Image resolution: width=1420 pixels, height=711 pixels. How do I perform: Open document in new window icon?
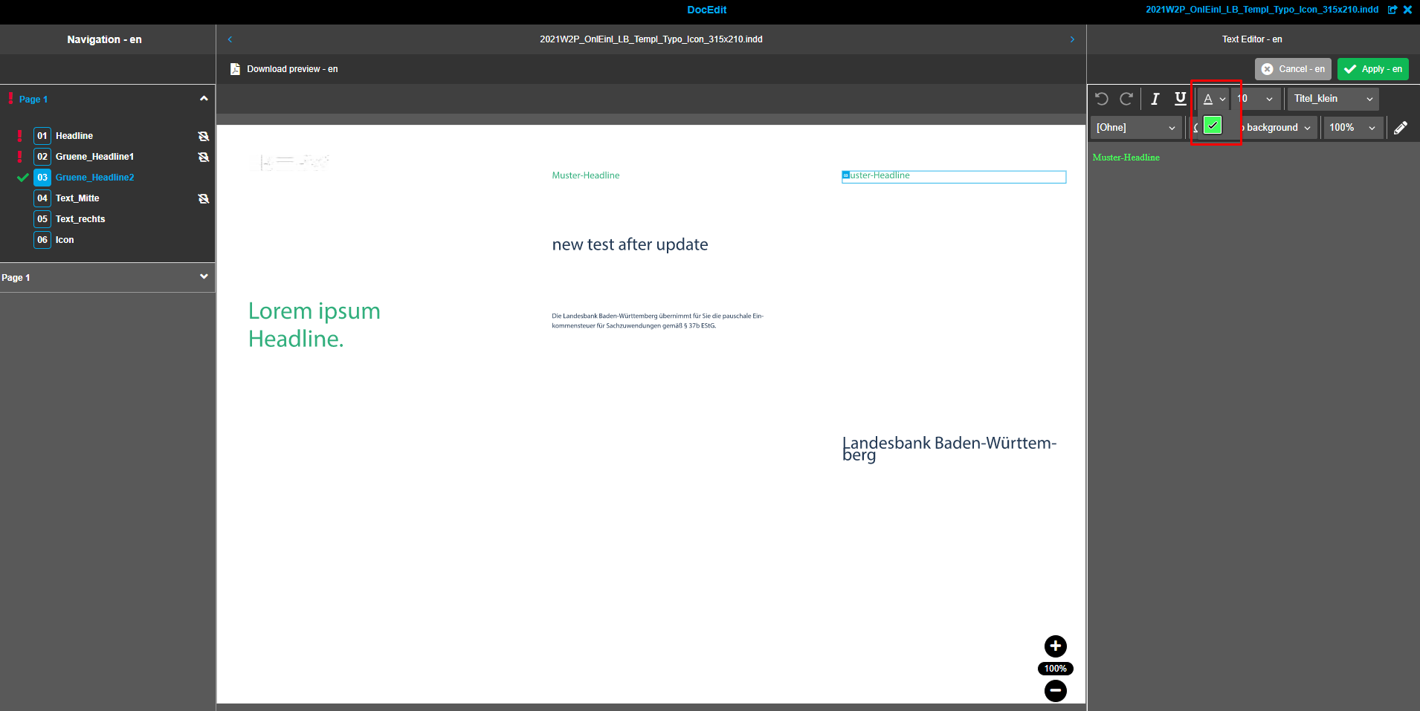pyautogui.click(x=1392, y=10)
